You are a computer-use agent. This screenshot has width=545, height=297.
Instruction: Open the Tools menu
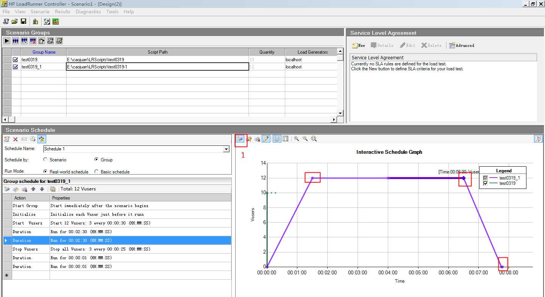[x=112, y=12]
